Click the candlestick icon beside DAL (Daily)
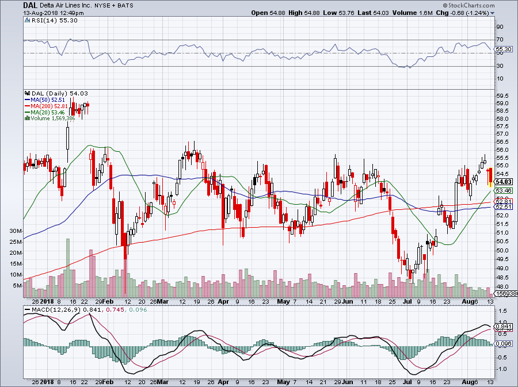Viewport: 518px width, 387px height. coord(28,94)
